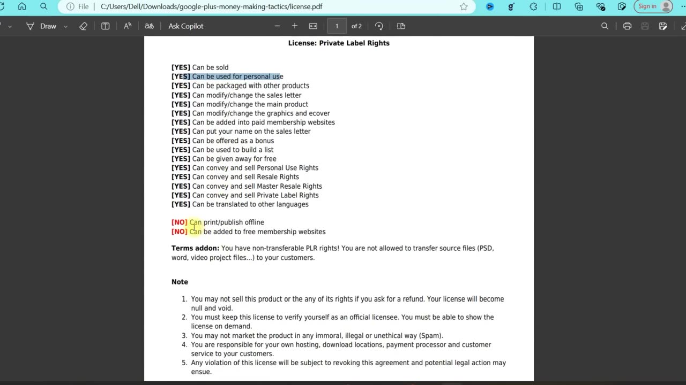Select the Draw tool
The width and height of the screenshot is (686, 385).
tap(42, 26)
